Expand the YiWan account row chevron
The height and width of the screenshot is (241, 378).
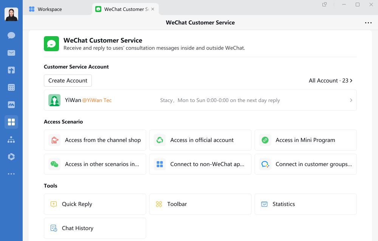(351, 100)
